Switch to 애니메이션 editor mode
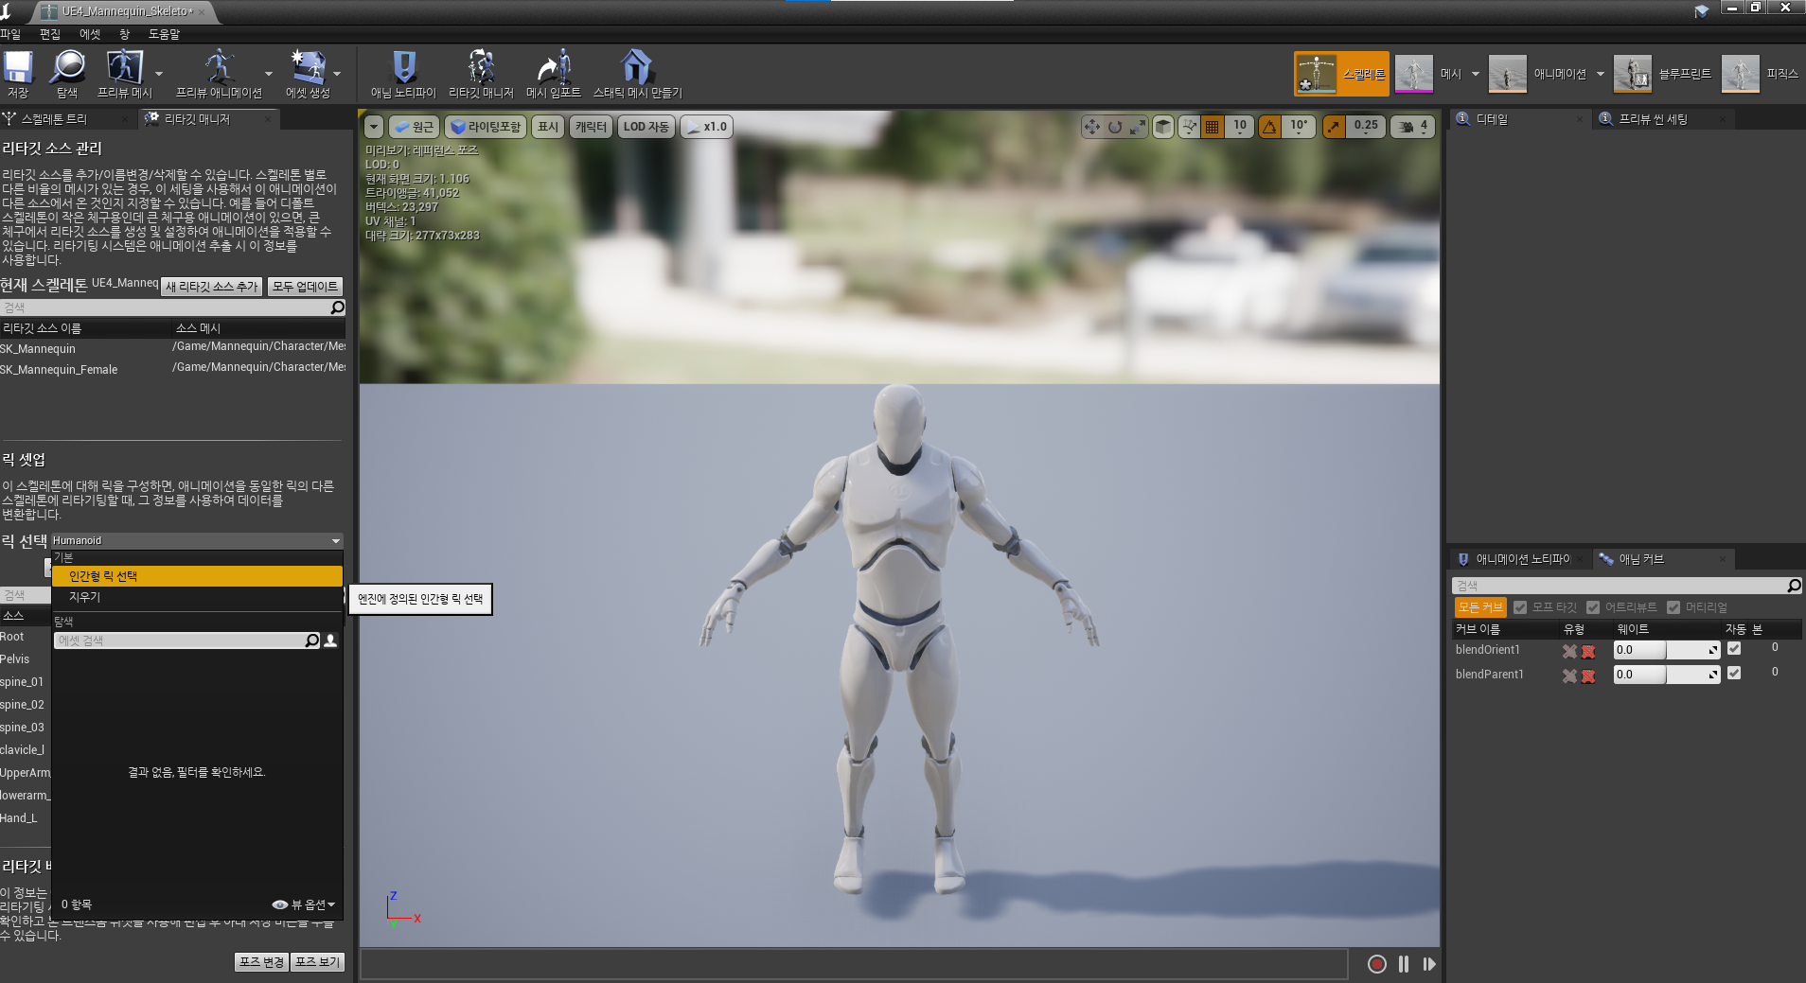The height and width of the screenshot is (983, 1806). [1537, 74]
